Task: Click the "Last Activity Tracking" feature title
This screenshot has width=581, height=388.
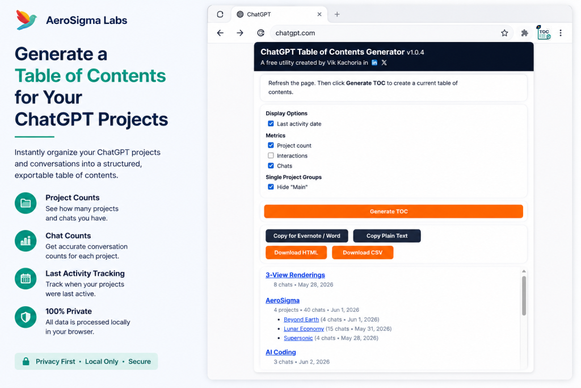Action: click(x=85, y=273)
